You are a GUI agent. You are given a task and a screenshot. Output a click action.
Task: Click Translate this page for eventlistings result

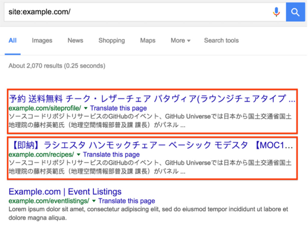tap(127, 201)
